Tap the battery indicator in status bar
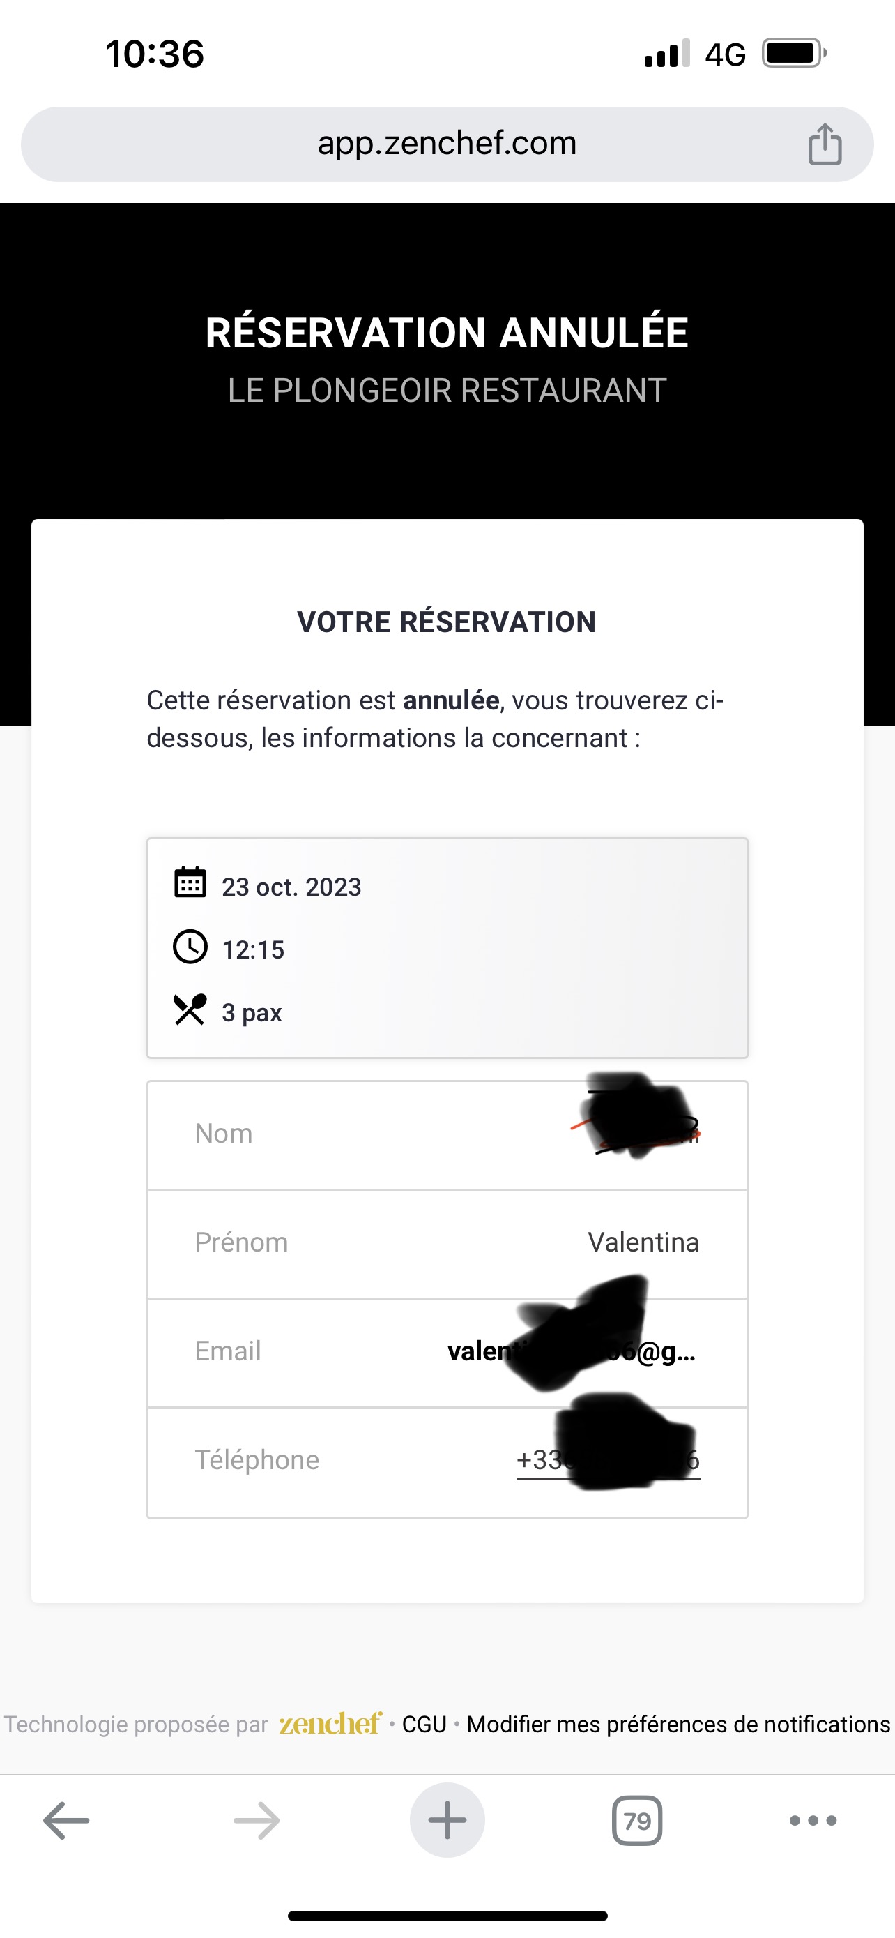 (x=793, y=54)
